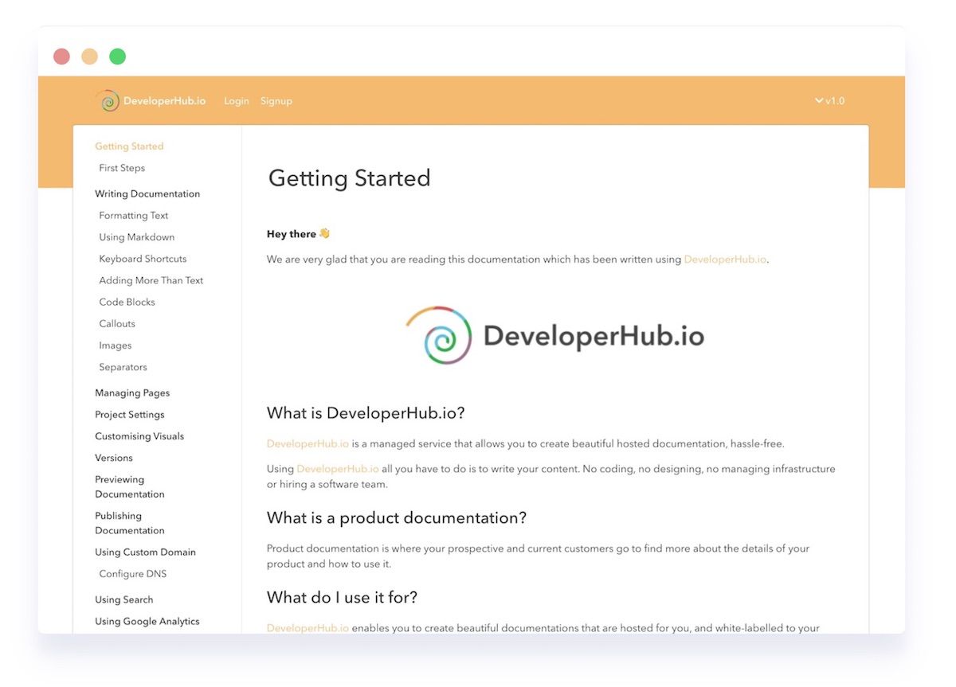Open Configure DNS page

tap(133, 574)
